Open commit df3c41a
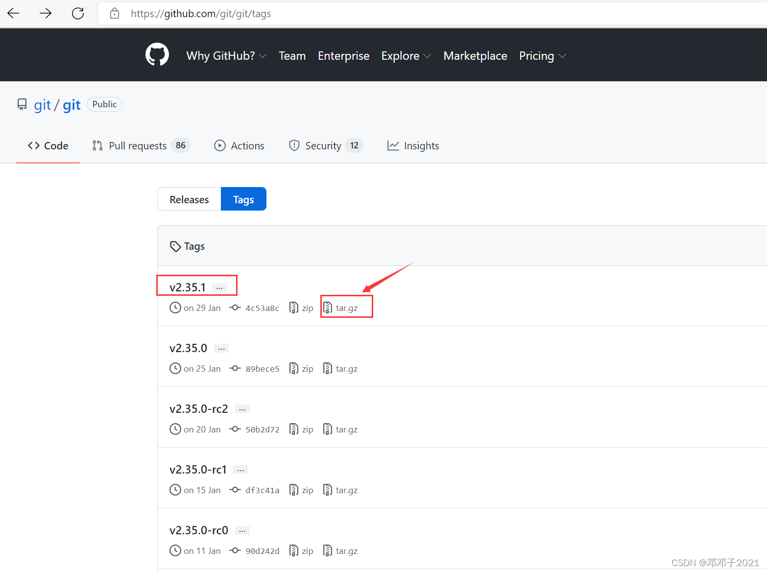This screenshot has height=572, width=767. pyautogui.click(x=262, y=490)
